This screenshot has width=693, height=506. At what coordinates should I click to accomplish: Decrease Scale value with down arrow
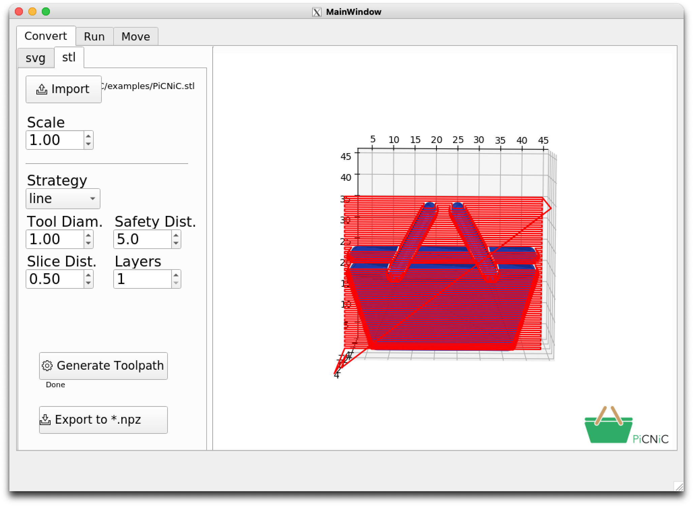(88, 144)
